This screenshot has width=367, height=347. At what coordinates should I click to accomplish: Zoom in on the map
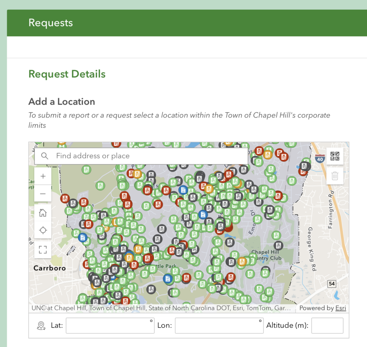click(x=43, y=176)
